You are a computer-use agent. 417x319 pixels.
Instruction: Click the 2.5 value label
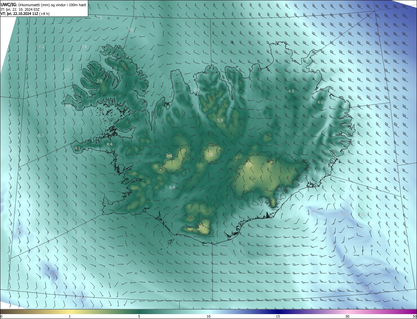[249, 165]
